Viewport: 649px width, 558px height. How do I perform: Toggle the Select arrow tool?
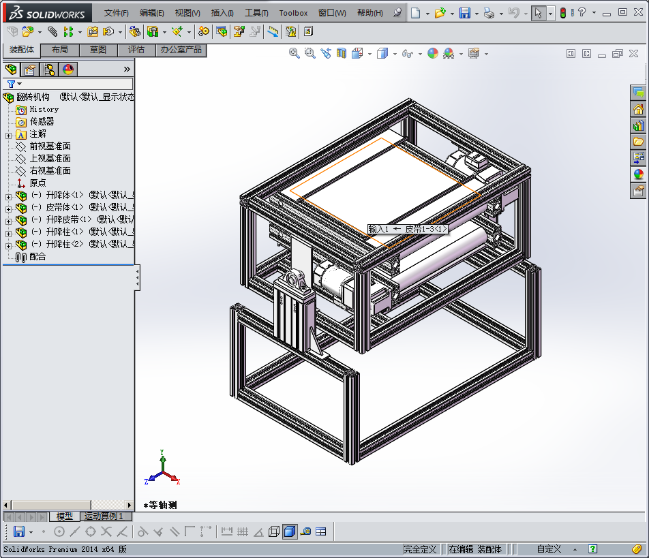pos(538,13)
